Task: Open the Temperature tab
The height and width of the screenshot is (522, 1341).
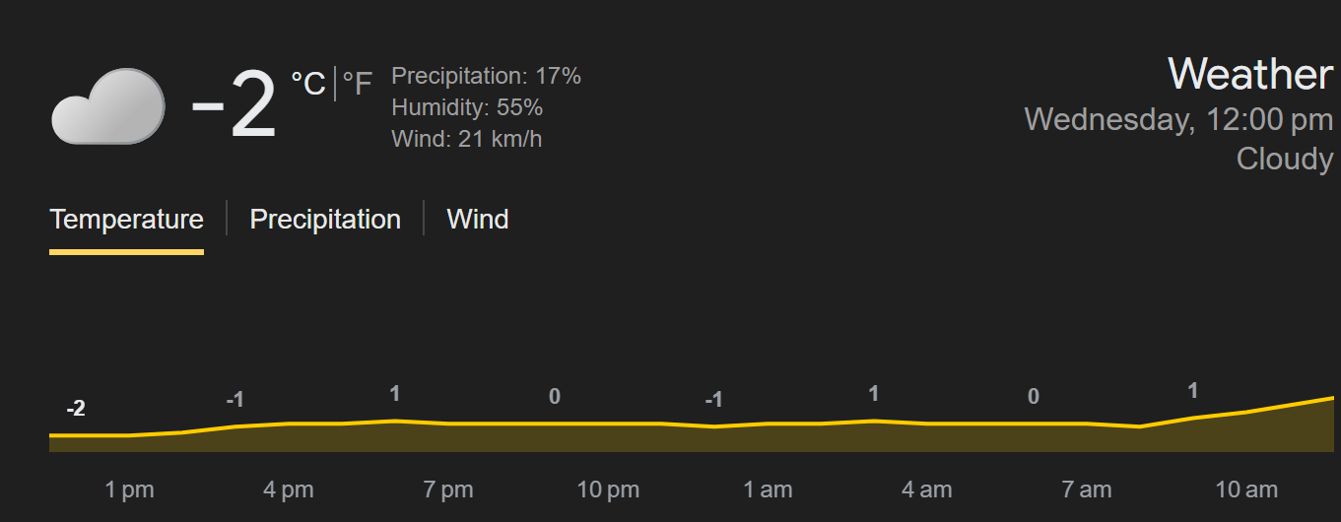Action: coord(126,219)
